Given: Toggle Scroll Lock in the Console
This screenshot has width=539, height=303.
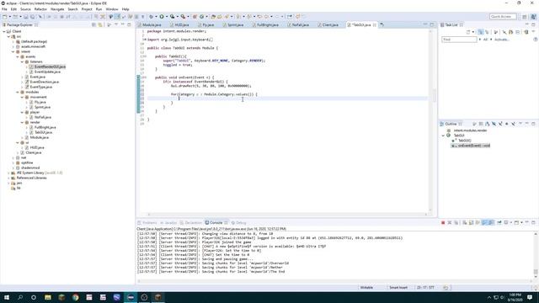Looking at the screenshot, I should 472,222.
